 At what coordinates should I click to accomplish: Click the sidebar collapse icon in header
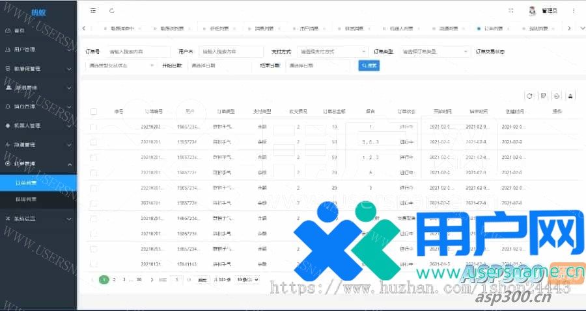click(x=93, y=10)
